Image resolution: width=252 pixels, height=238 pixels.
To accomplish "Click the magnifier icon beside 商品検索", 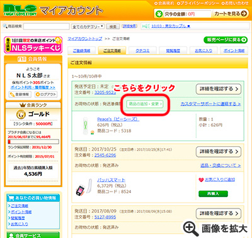I will (5, 26).
